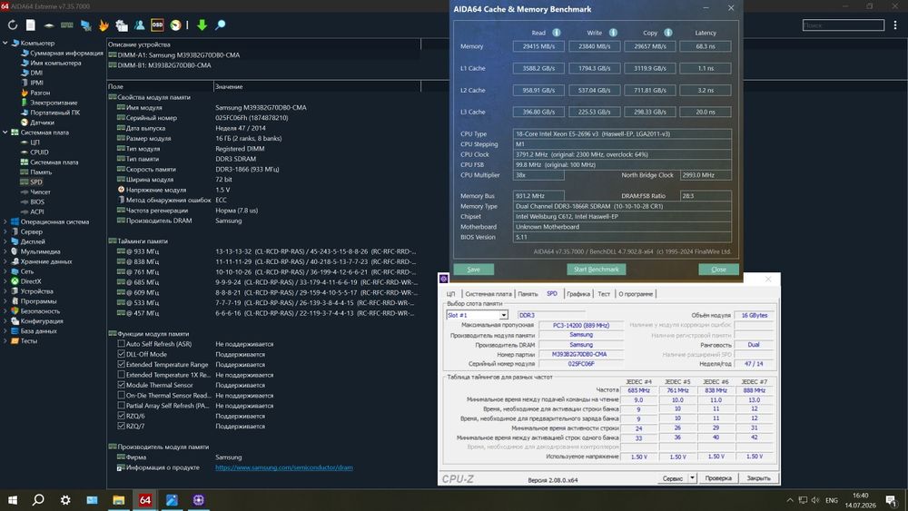Switch to ЦП tab in CPU-Z
The height and width of the screenshot is (511, 908).
click(x=450, y=294)
